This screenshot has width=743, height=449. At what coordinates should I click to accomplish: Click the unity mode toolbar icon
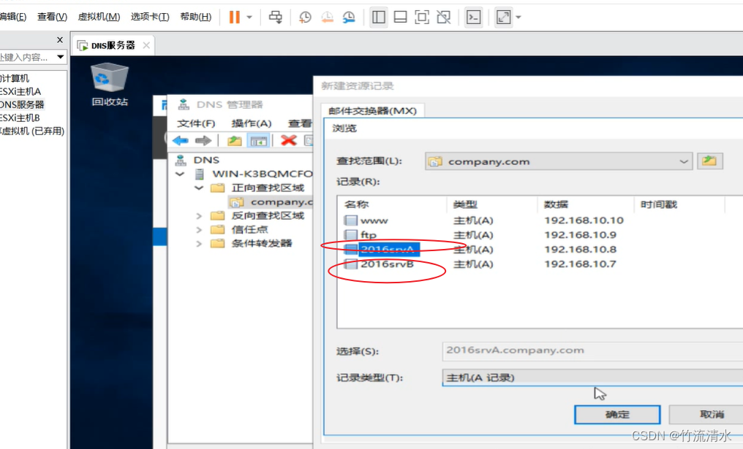point(443,18)
